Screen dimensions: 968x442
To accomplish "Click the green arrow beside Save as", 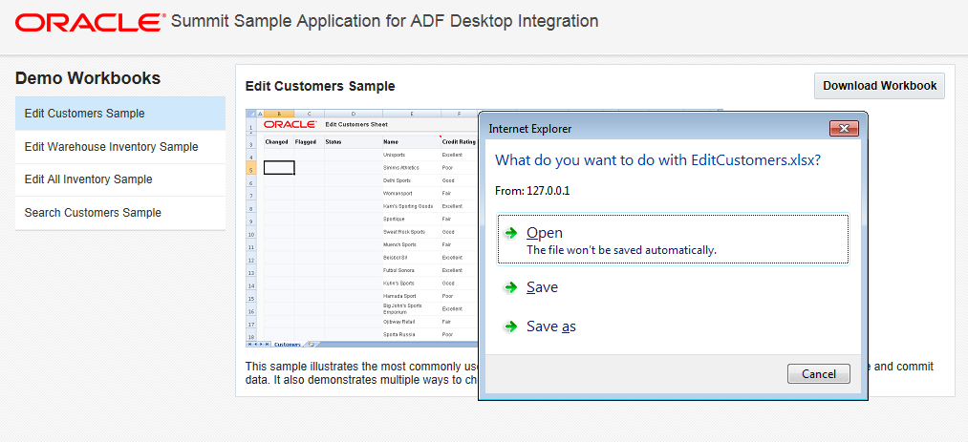I will coord(510,326).
